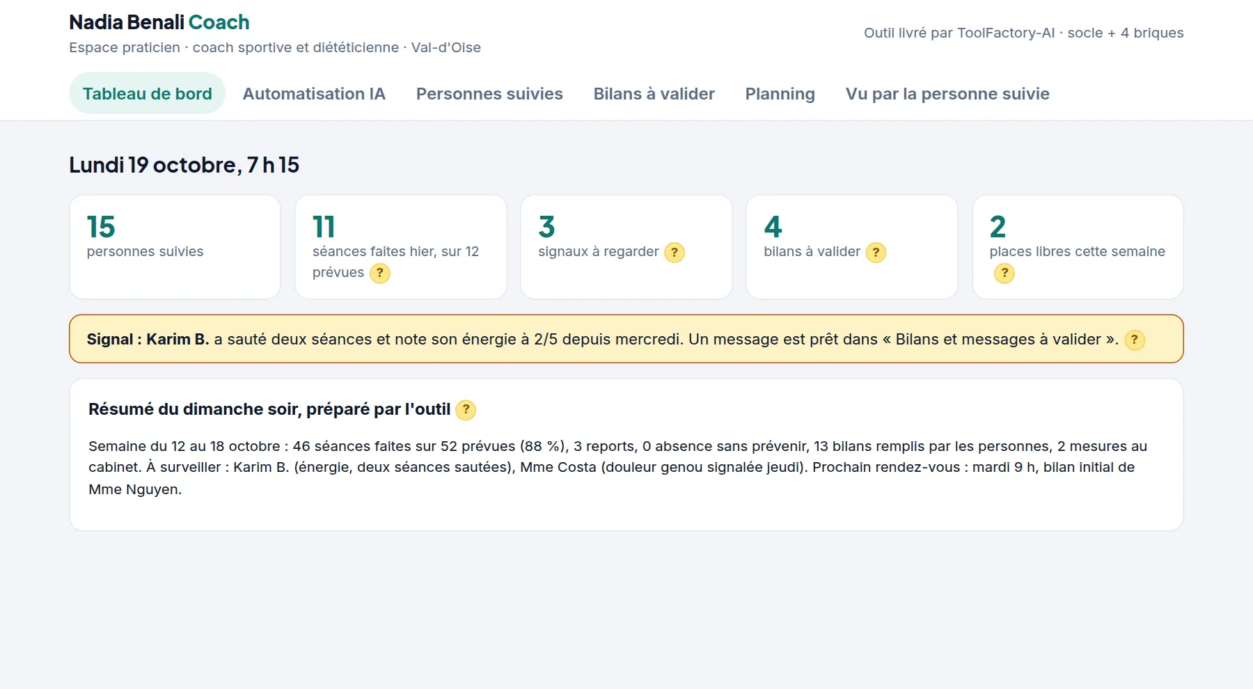Open help icon for séances faites hier
Screen dimensions: 1253x689
point(379,273)
